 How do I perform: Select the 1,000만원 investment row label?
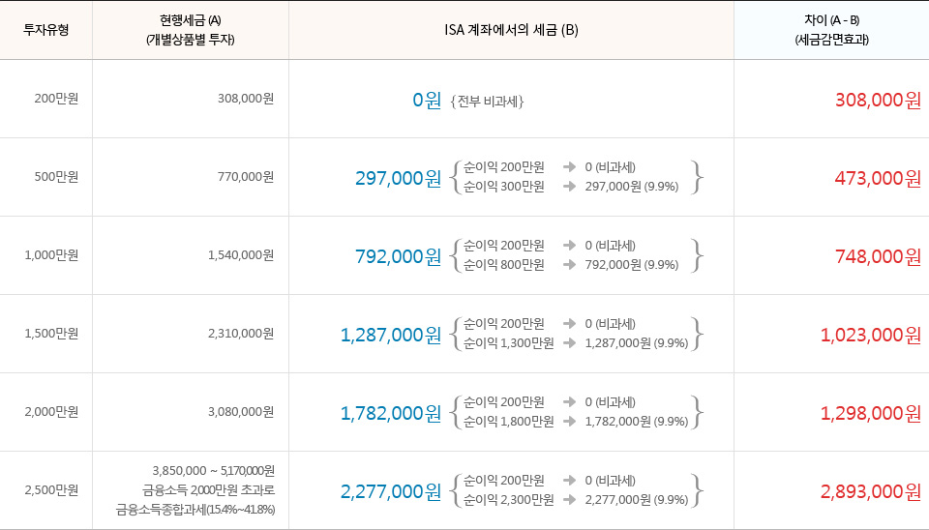coord(51,254)
